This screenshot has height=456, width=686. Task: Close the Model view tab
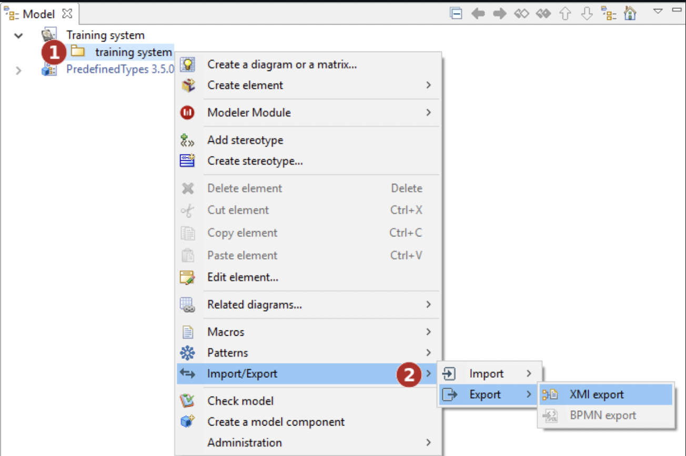(67, 13)
